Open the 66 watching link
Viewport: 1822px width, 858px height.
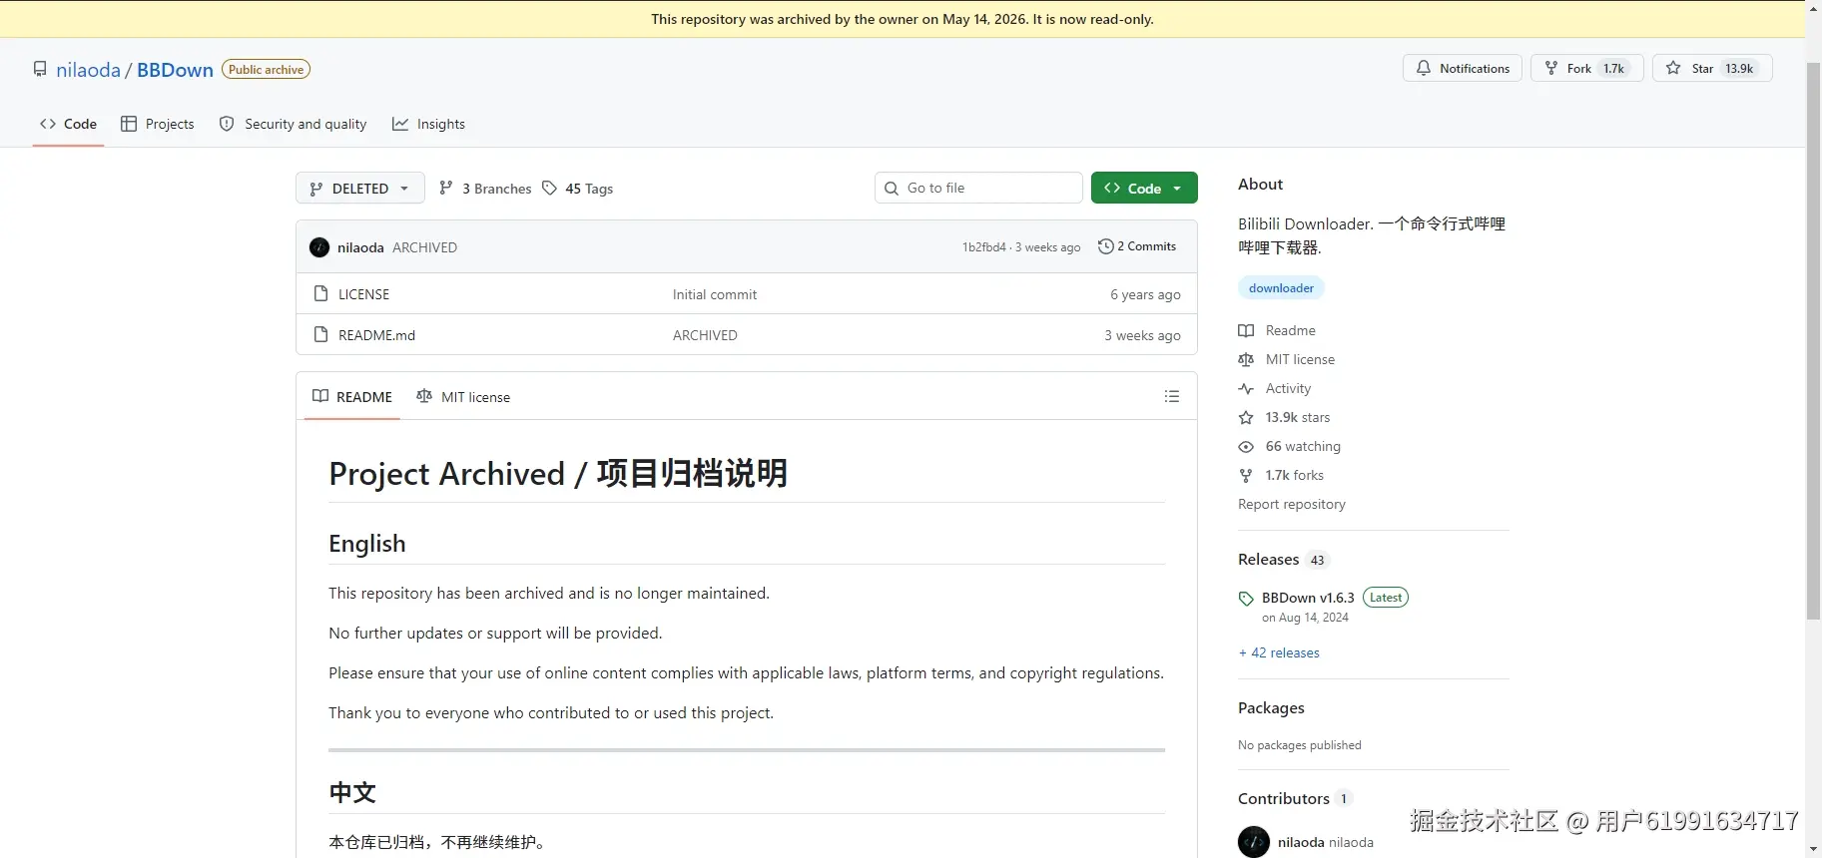click(x=1303, y=446)
